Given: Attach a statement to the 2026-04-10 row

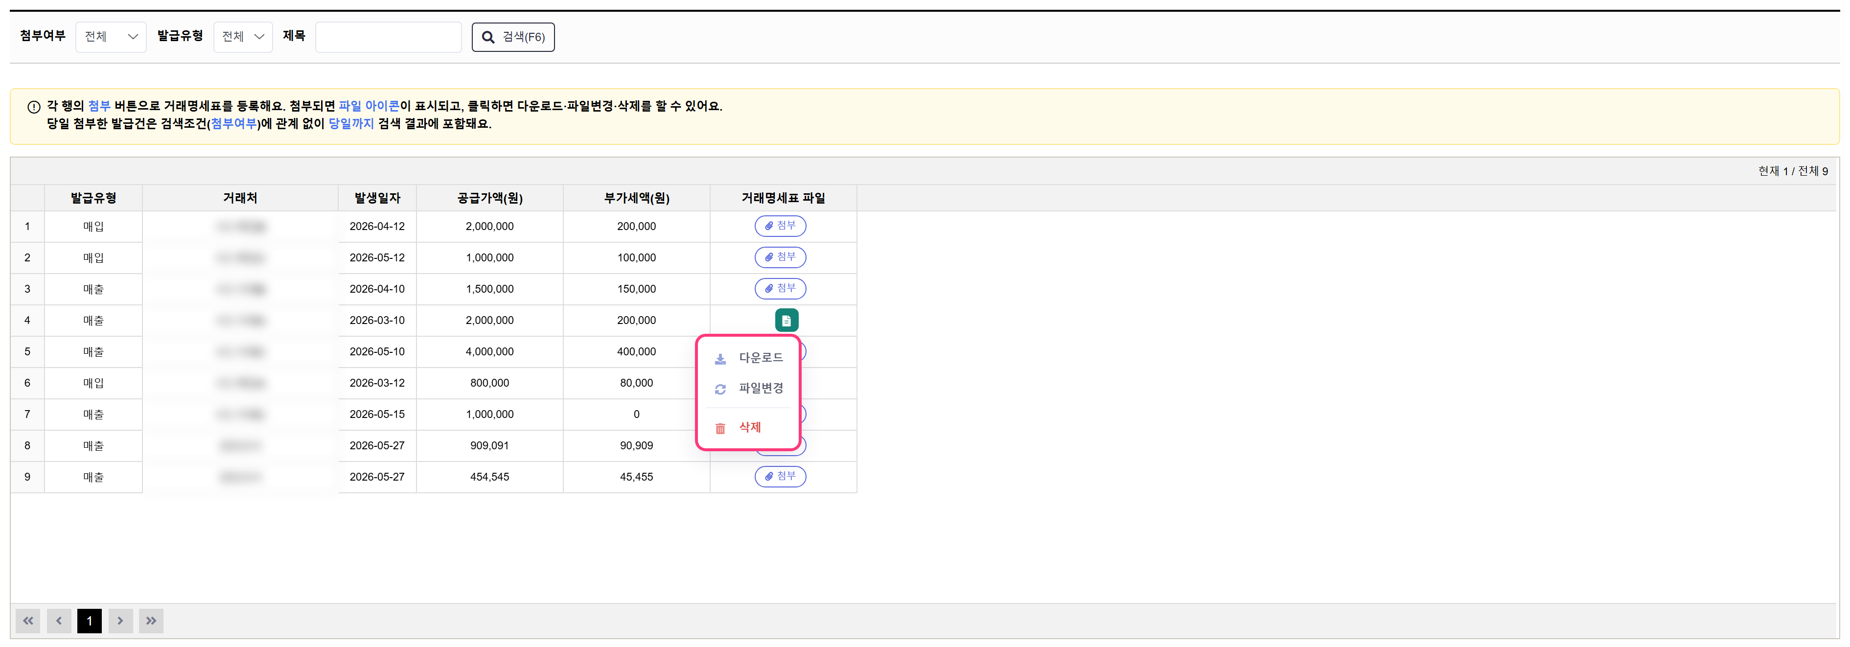Looking at the screenshot, I should tap(780, 289).
